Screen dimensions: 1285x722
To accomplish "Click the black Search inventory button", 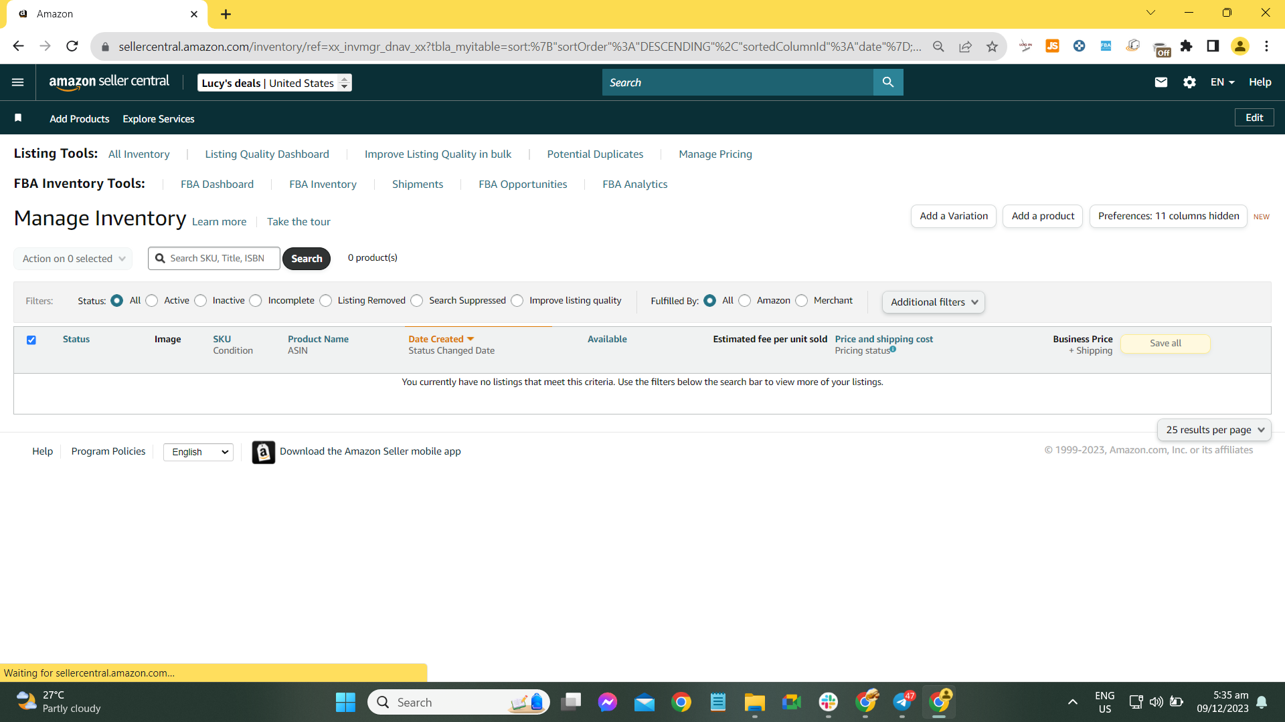I will coord(307,259).
